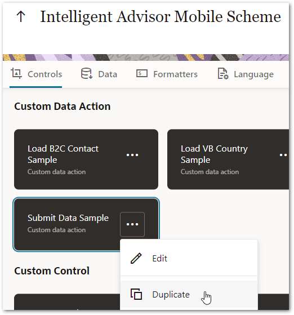The image size is (294, 315).
Task: Select the Load B2C Contact Sample card
Action: pyautogui.click(x=86, y=159)
